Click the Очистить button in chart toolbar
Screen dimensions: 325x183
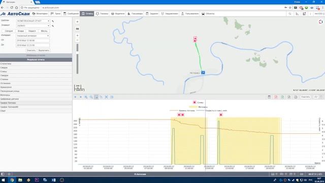point(305,97)
